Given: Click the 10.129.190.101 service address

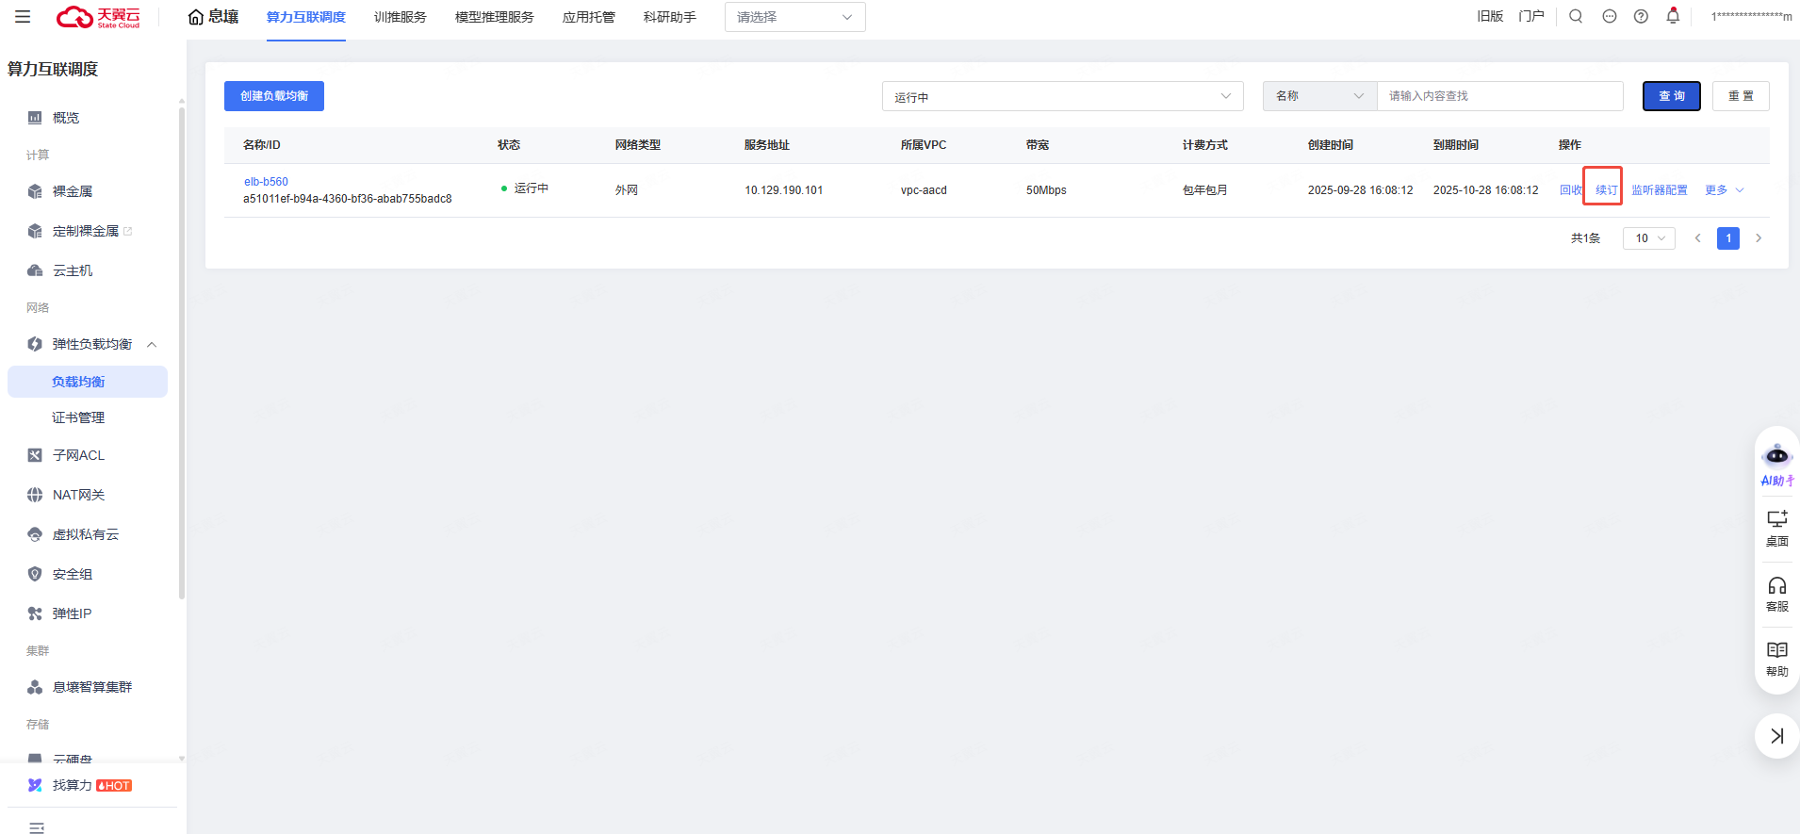Looking at the screenshot, I should [783, 190].
